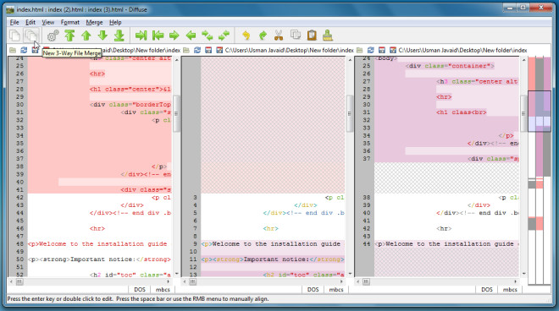
Task: Click the right pane horizontal scrollbar thumb
Action: pos(366,281)
